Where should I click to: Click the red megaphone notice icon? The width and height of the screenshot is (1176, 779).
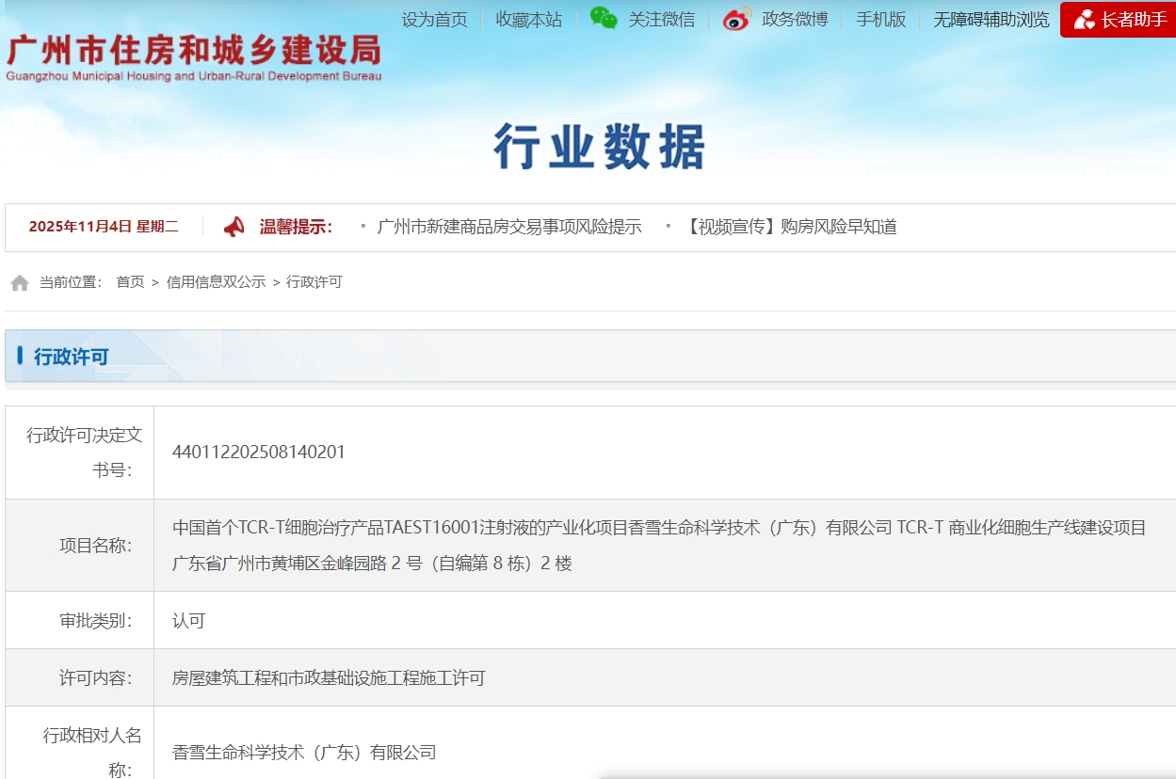[x=234, y=227]
